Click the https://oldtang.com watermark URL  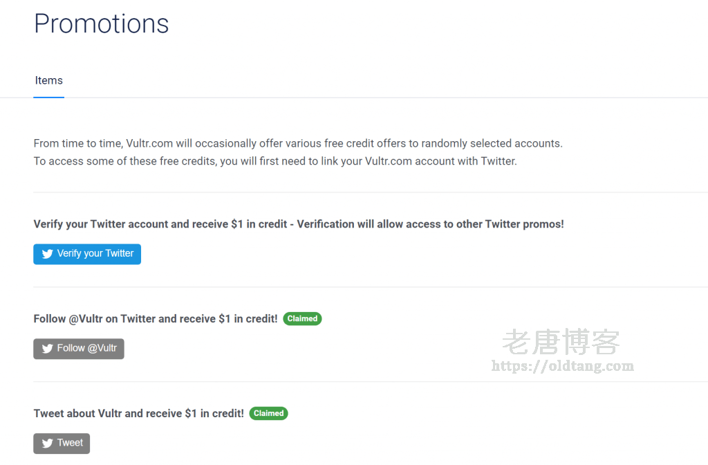point(563,365)
